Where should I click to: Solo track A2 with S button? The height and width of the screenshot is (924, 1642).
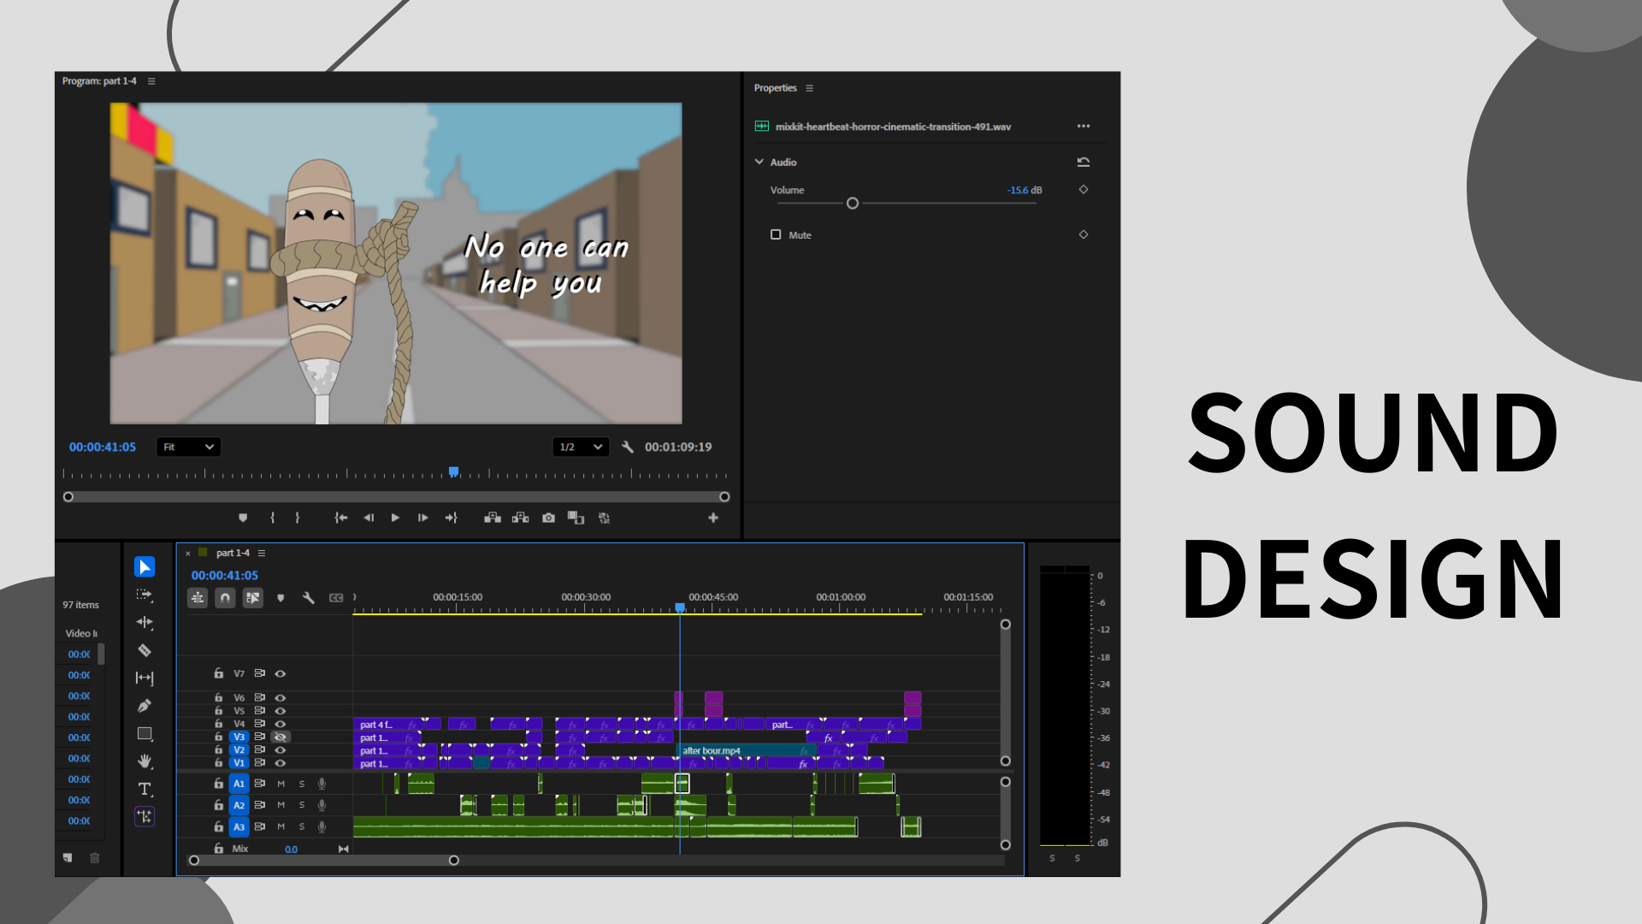[x=302, y=805]
